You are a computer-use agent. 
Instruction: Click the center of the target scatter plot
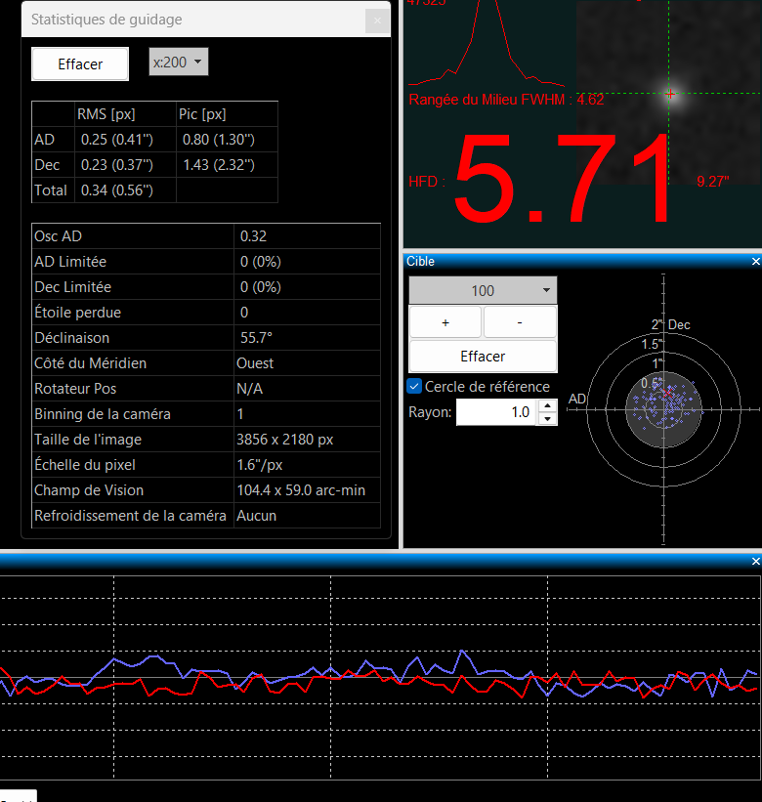664,409
